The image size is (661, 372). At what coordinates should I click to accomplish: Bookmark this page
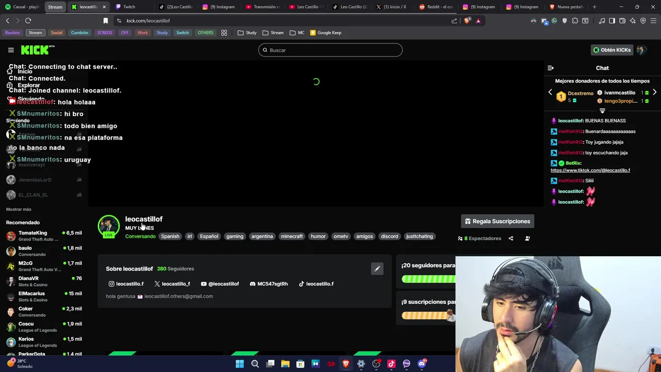point(105,21)
